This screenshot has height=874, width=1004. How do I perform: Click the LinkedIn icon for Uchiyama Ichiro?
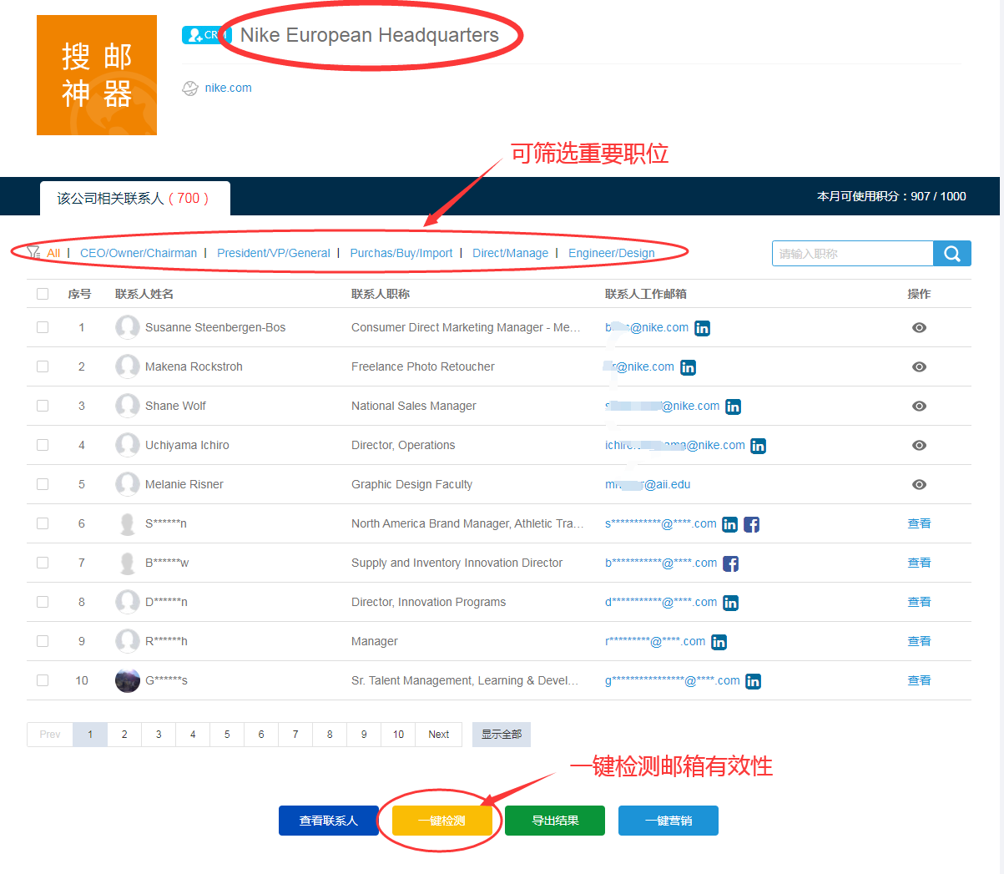coord(758,446)
